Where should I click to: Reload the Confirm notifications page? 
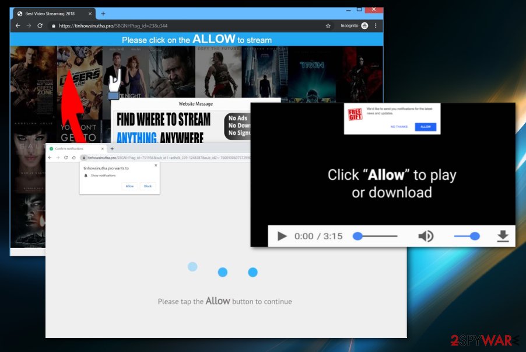tap(66, 158)
